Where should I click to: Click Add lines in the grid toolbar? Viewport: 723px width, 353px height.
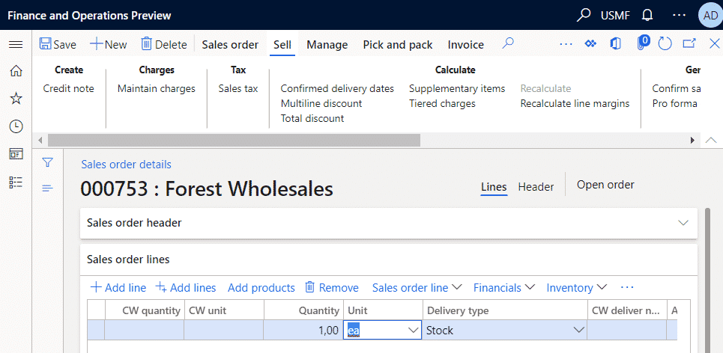pos(185,288)
